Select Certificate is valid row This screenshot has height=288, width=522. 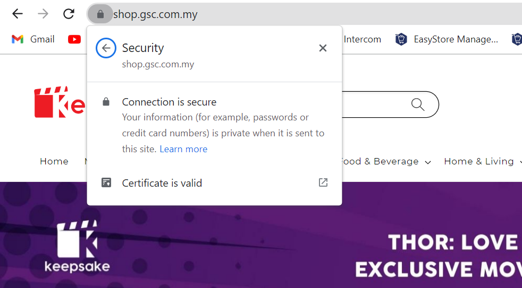[214, 182]
